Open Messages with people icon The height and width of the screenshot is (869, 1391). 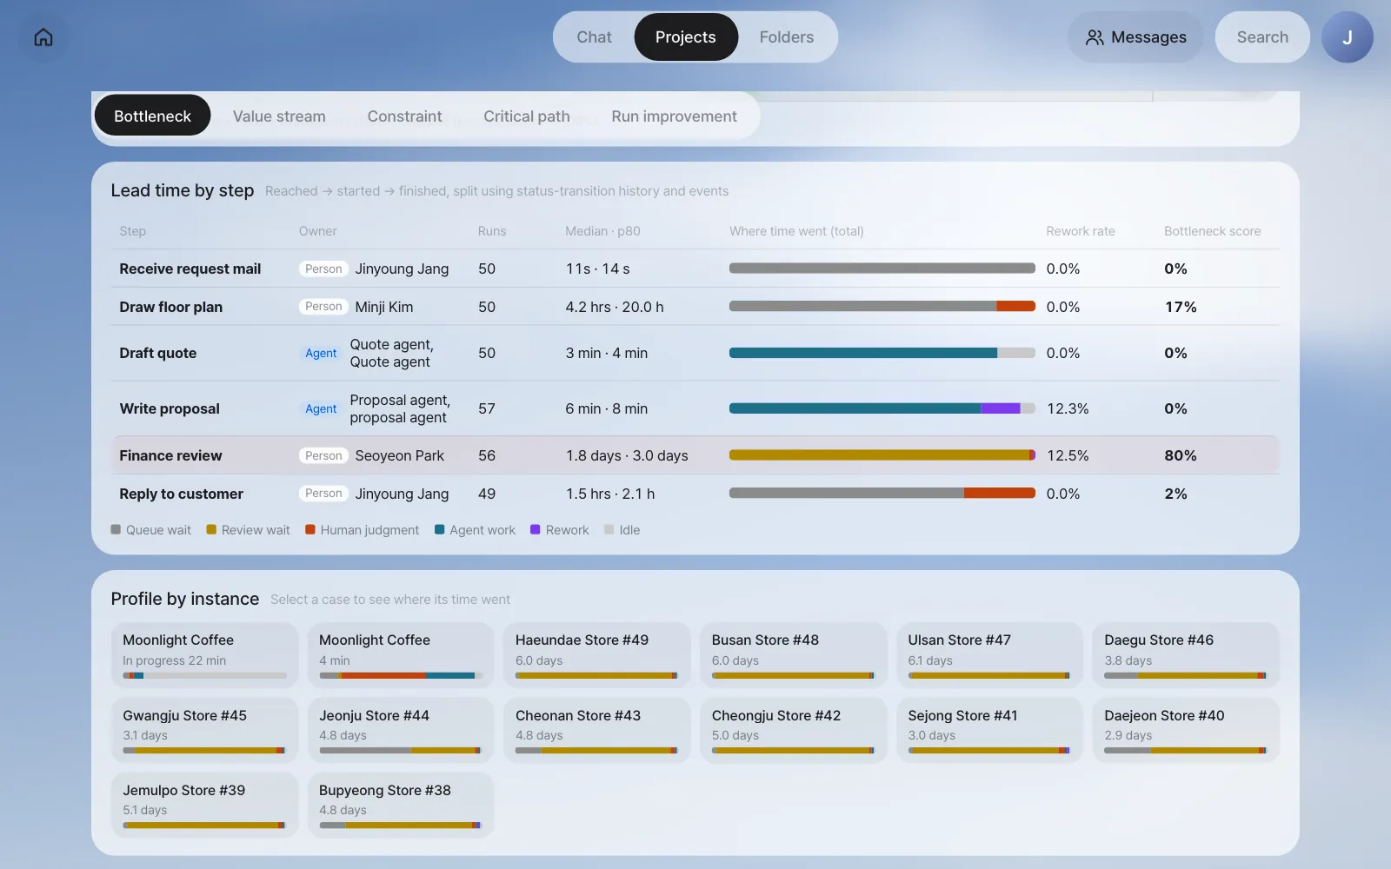pyautogui.click(x=1135, y=37)
